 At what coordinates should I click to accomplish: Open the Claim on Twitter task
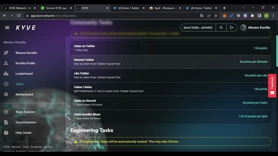tap(171, 48)
